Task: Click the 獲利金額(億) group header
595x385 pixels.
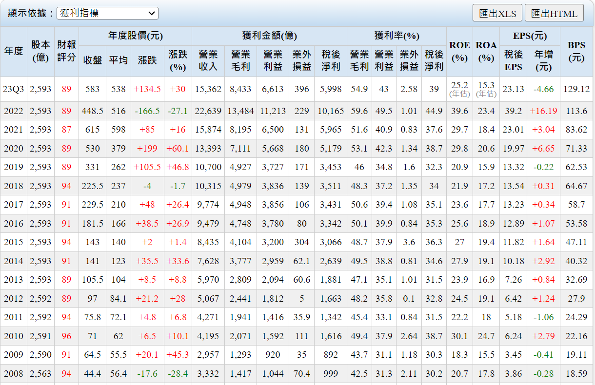Action: click(269, 36)
